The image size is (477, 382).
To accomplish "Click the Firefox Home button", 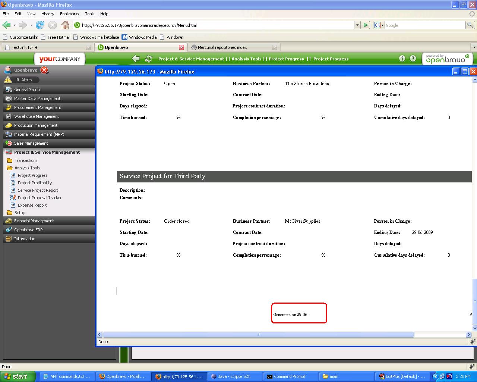I will tap(65, 25).
